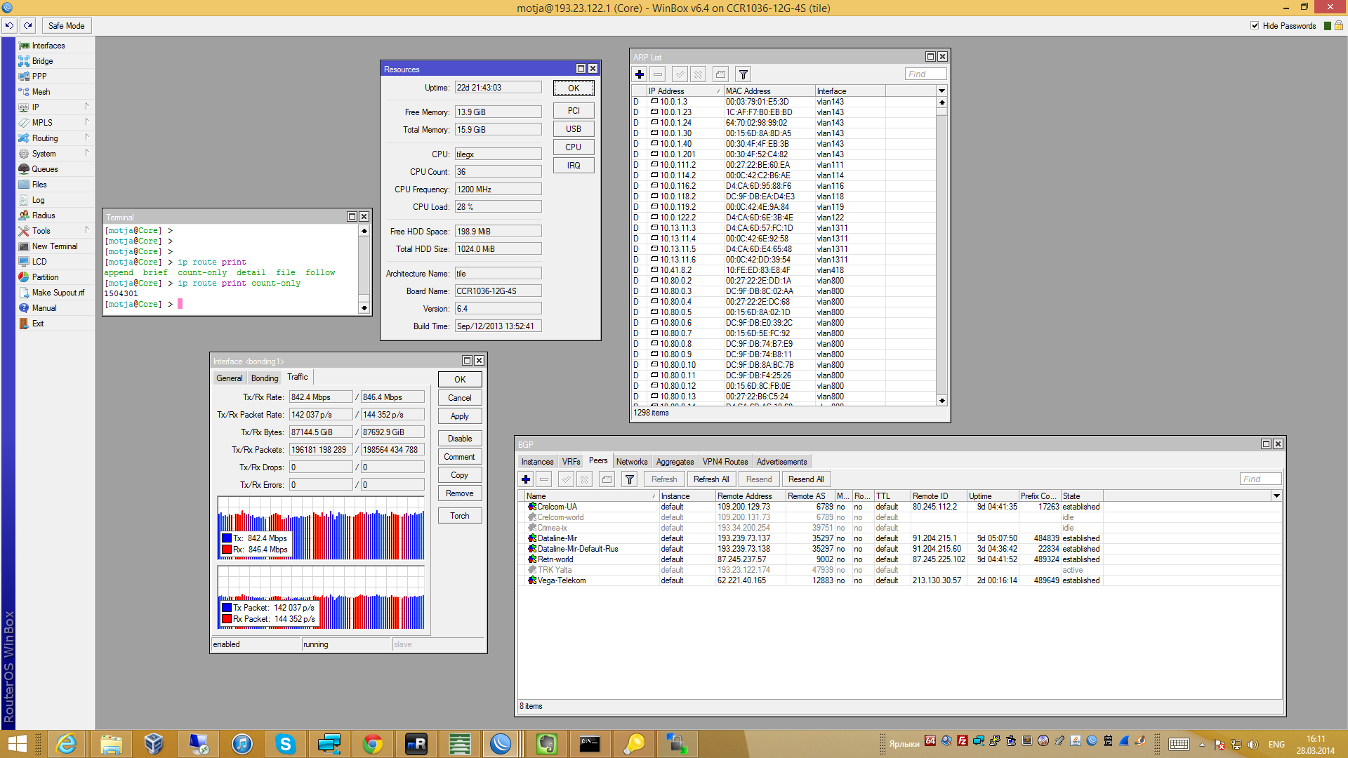Image resolution: width=1348 pixels, height=758 pixels.
Task: Open Bridge from the sidebar
Action: (x=42, y=61)
